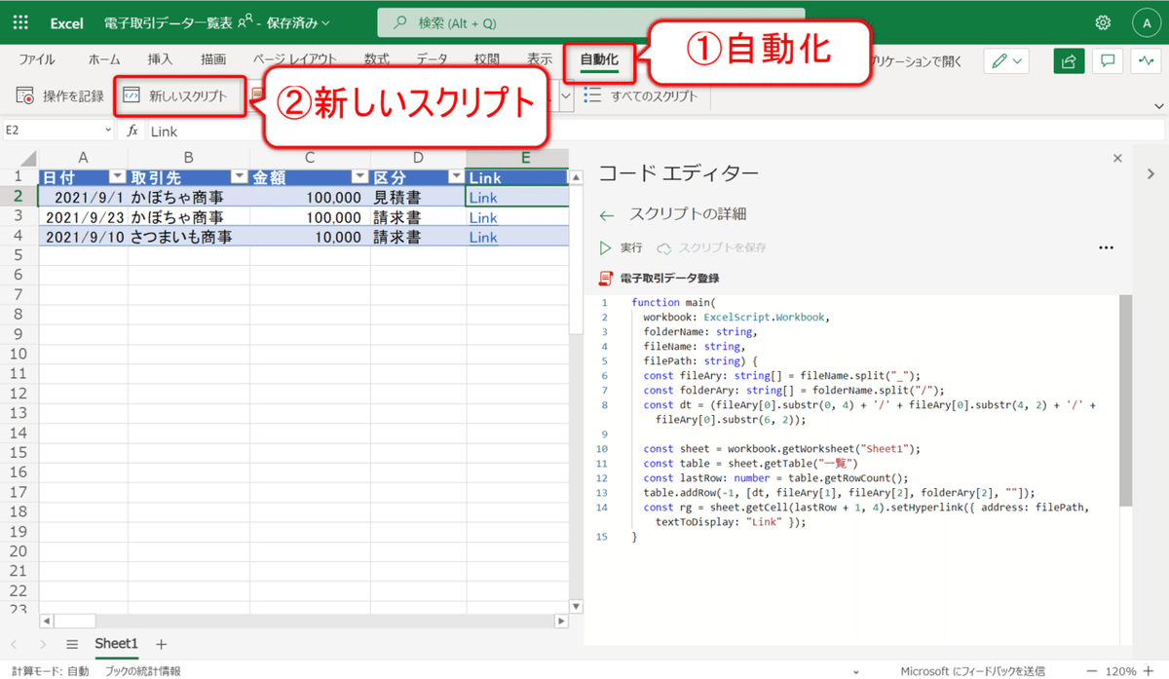The width and height of the screenshot is (1169, 679).
Task: Expand the ribbon with the chevron
Action: click(1158, 105)
